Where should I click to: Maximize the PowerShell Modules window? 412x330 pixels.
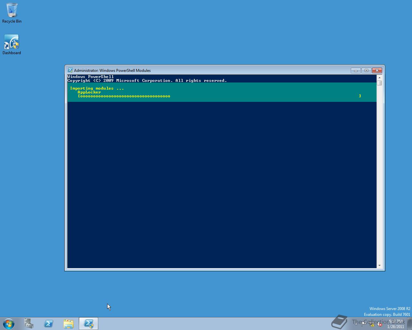tap(366, 70)
